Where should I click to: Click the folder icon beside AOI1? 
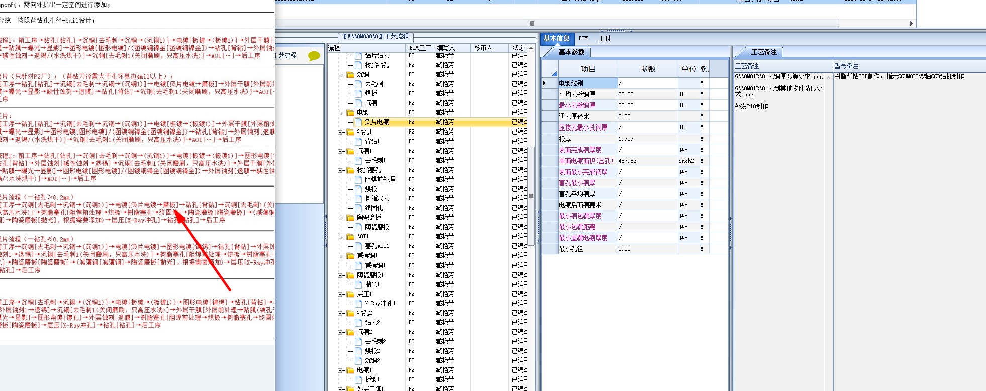click(x=350, y=236)
